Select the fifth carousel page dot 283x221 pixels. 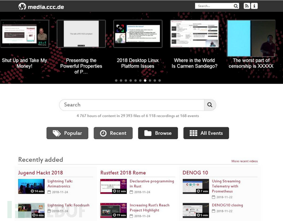tap(135, 81)
